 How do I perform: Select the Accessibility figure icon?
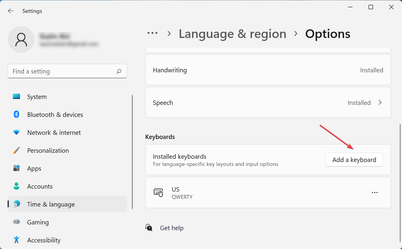click(16, 240)
